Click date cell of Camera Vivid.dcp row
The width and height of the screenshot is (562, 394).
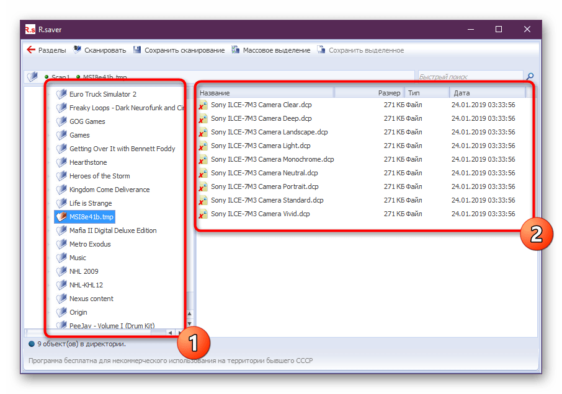[483, 214]
